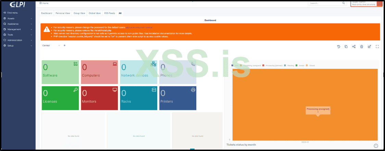This screenshot has width=385, height=151.
Task: Click the Software card's apps icon
Action: pos(75,64)
